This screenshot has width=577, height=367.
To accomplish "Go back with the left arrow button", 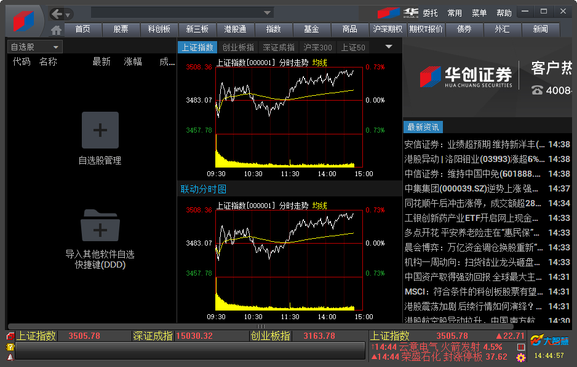I will [57, 14].
